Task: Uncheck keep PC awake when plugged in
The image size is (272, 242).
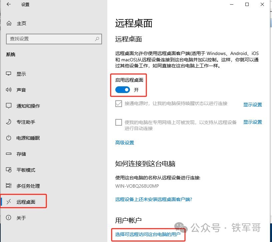Action: coord(119,104)
